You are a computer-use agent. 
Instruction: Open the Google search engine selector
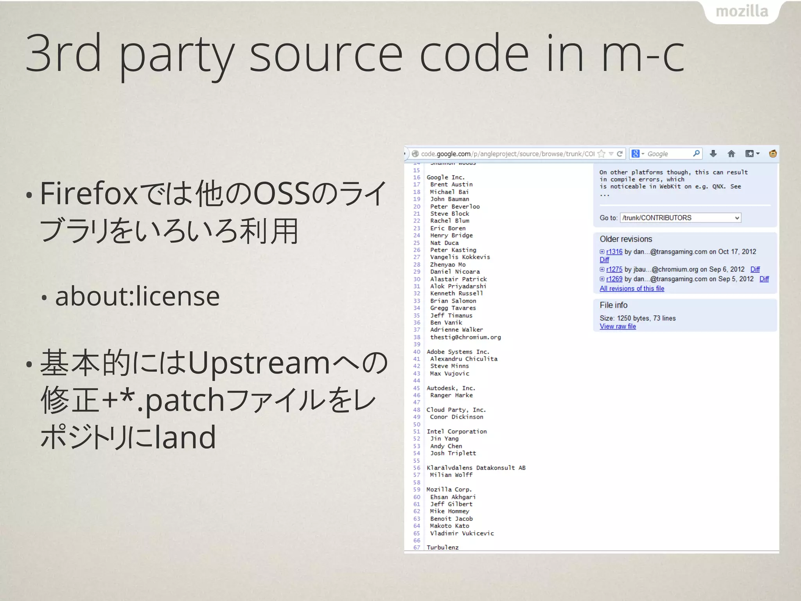(638, 154)
